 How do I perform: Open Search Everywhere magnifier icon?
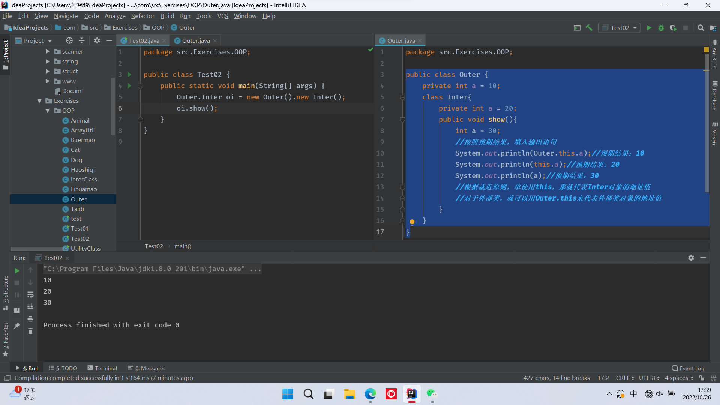pyautogui.click(x=700, y=28)
